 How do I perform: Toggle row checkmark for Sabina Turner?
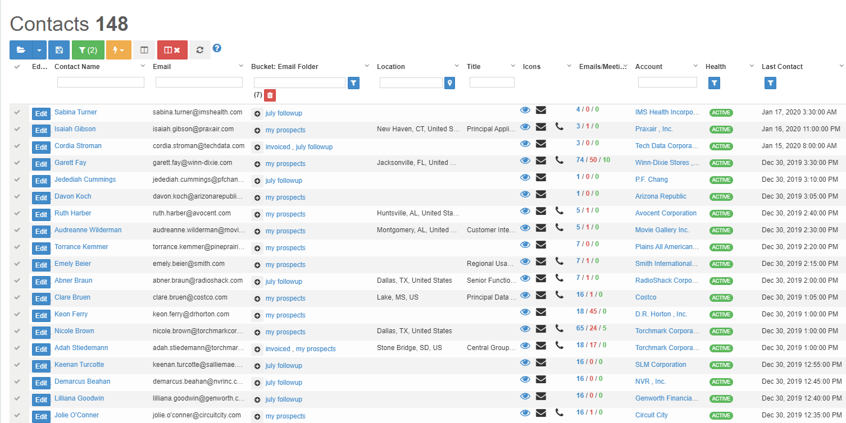[x=17, y=112]
